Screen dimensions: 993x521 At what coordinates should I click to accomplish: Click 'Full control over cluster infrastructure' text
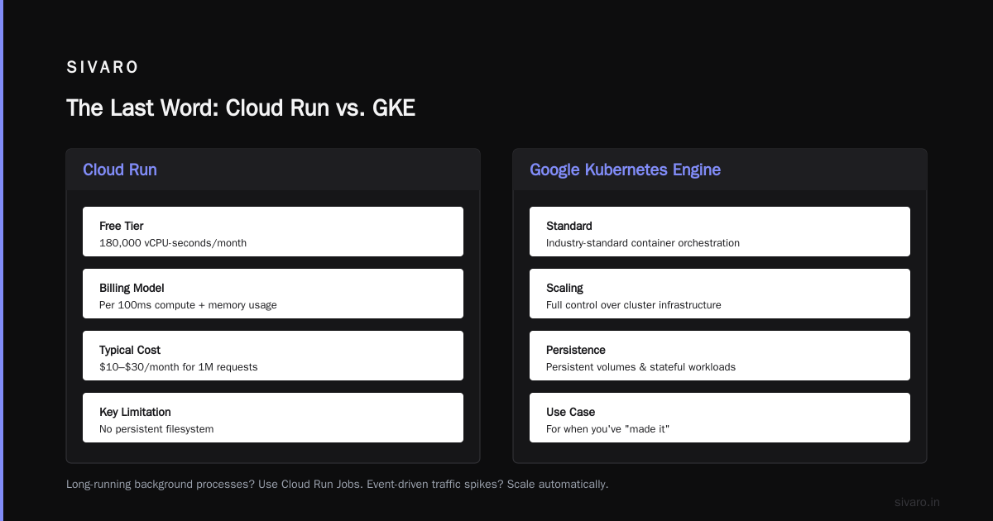(x=634, y=305)
